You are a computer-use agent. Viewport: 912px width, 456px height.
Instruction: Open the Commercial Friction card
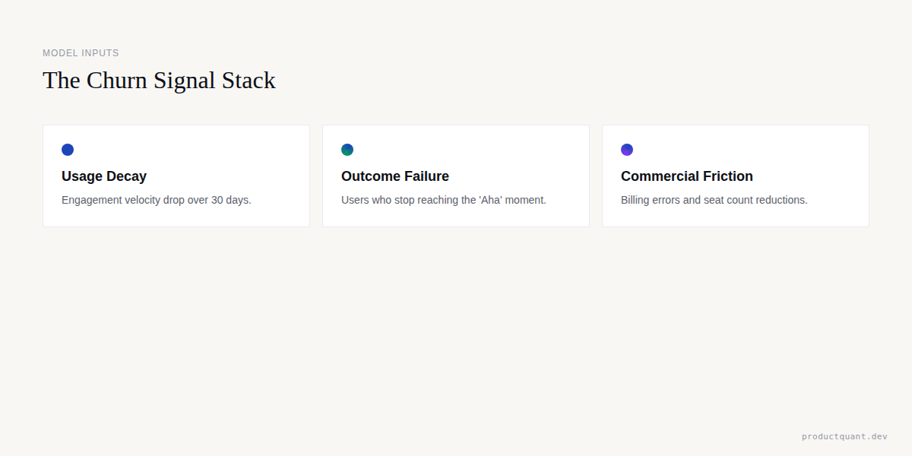coord(735,176)
